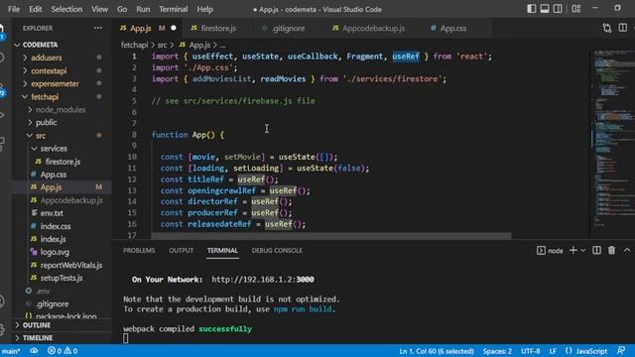Open the Terminal menu
This screenshot has height=357, width=635.
tap(173, 9)
